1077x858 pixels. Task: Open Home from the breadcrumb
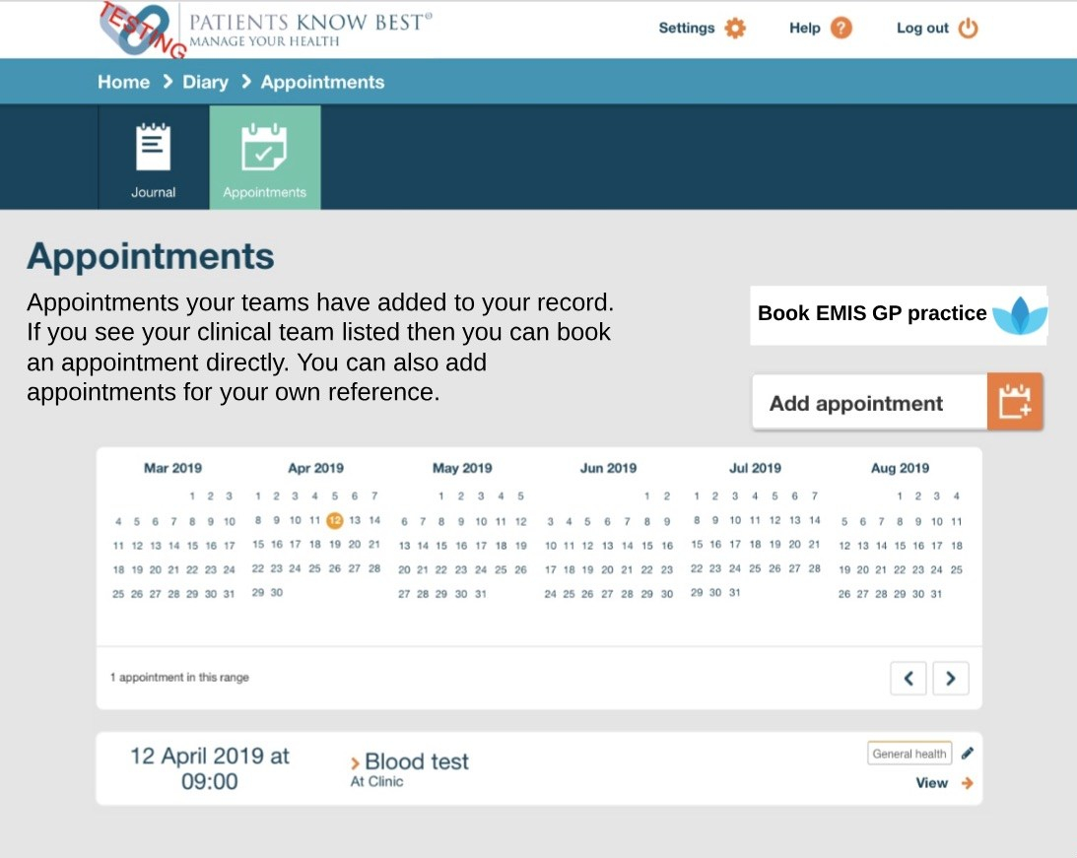[123, 83]
